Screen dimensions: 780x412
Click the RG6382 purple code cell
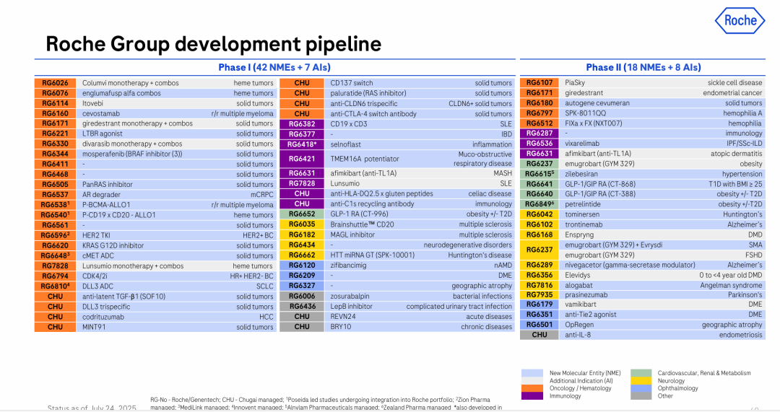(302, 124)
